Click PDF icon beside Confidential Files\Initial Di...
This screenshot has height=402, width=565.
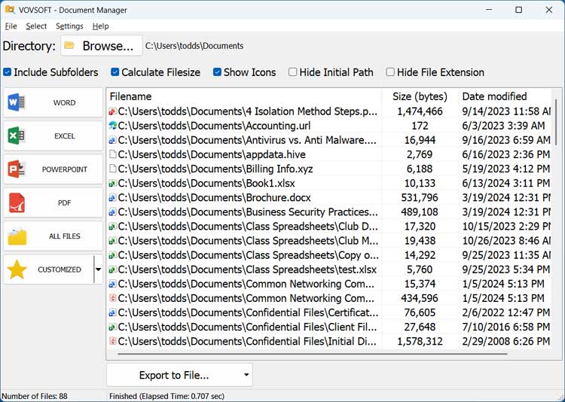tap(113, 341)
